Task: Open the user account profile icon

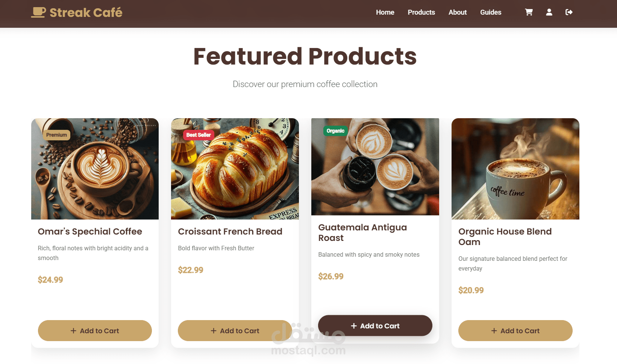Action: 549,12
